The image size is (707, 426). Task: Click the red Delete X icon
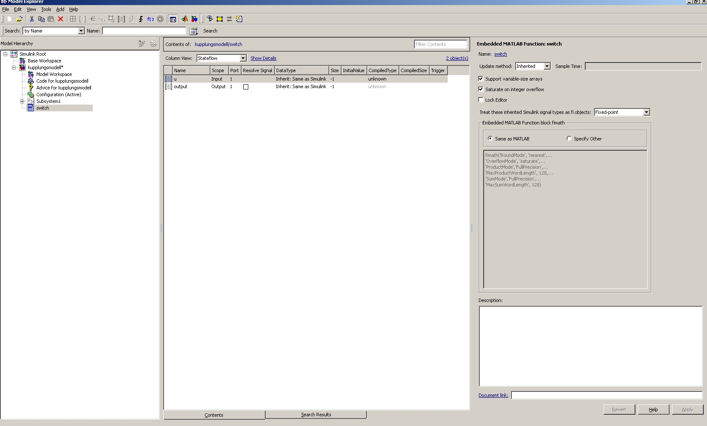(x=61, y=19)
